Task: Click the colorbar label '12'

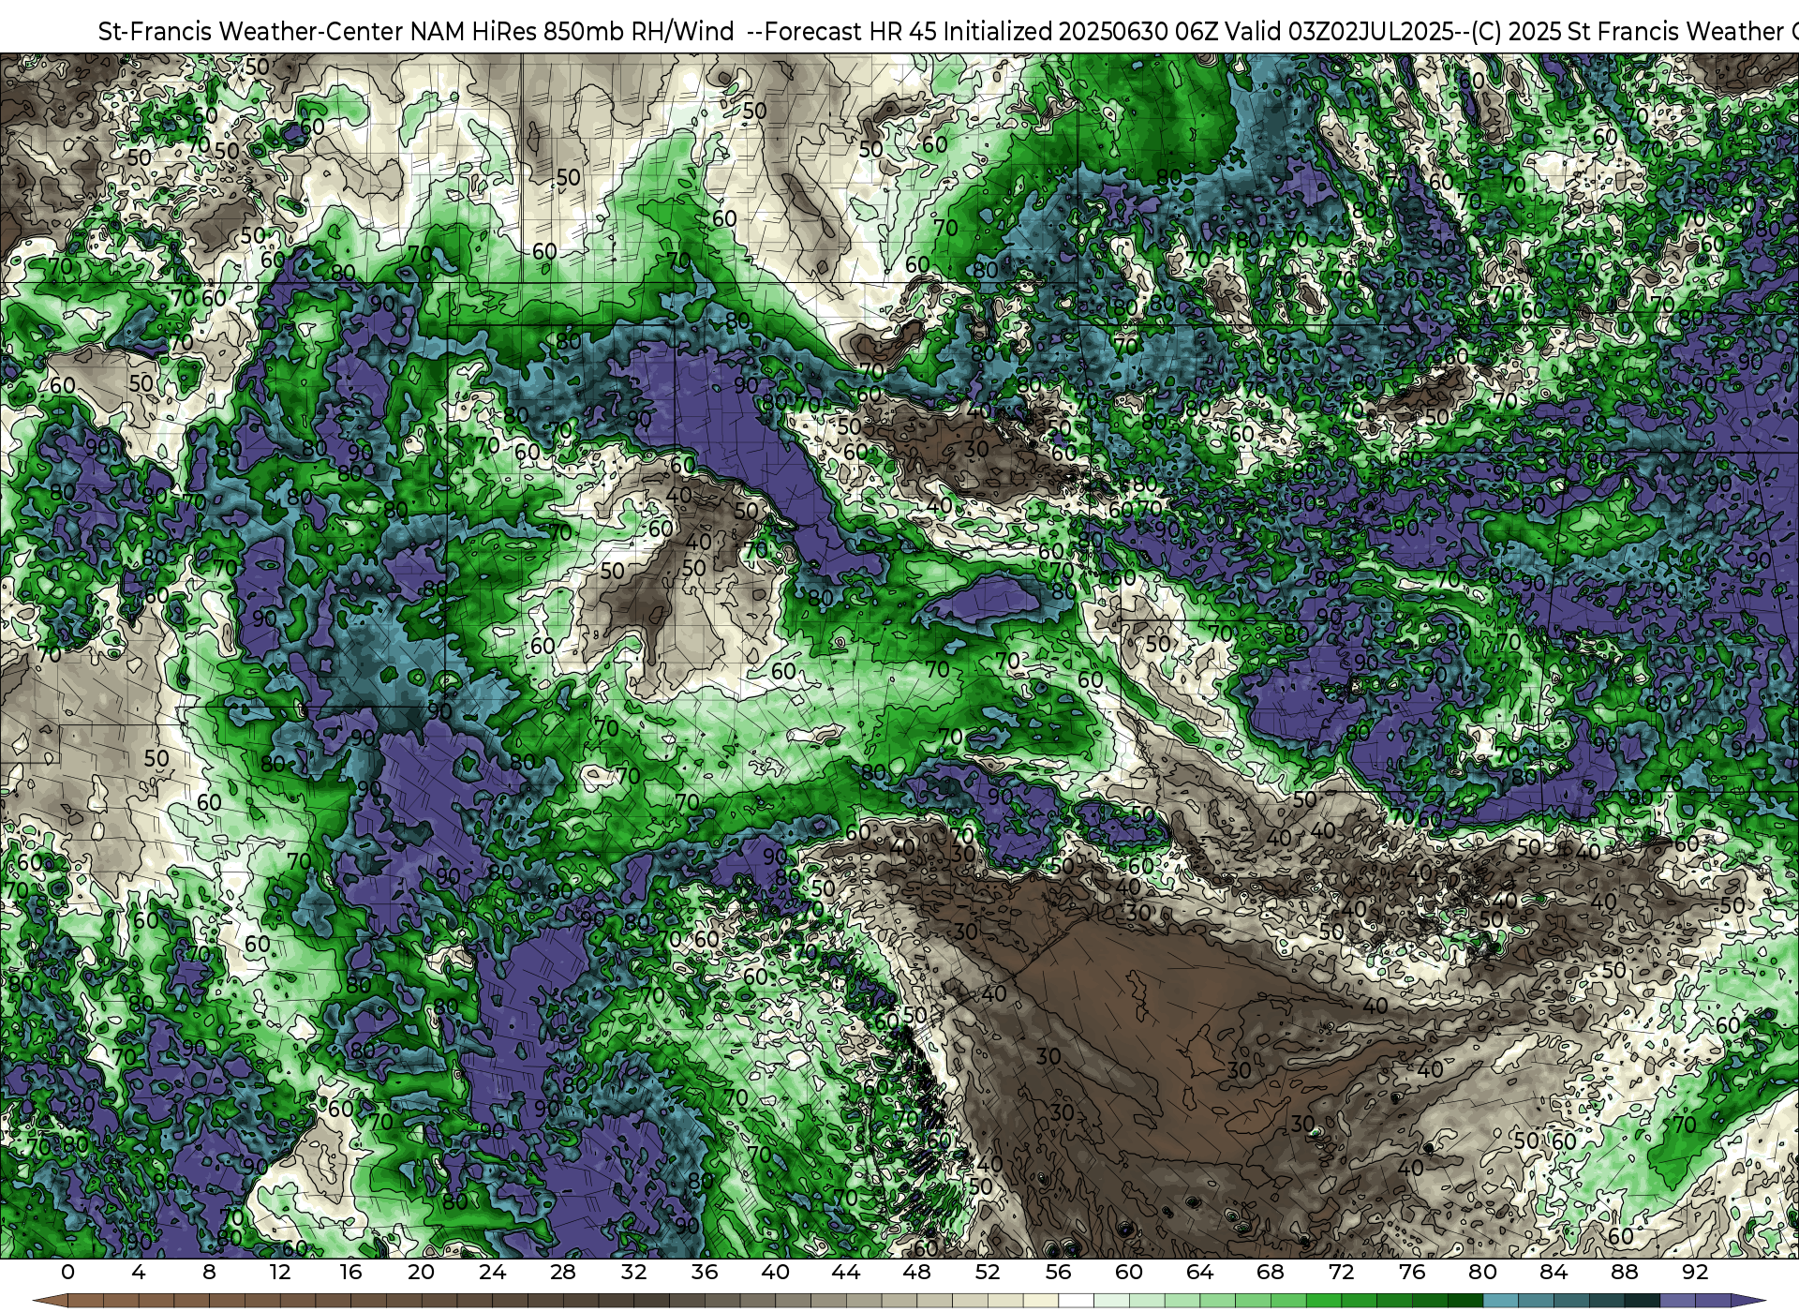Action: click(279, 1272)
